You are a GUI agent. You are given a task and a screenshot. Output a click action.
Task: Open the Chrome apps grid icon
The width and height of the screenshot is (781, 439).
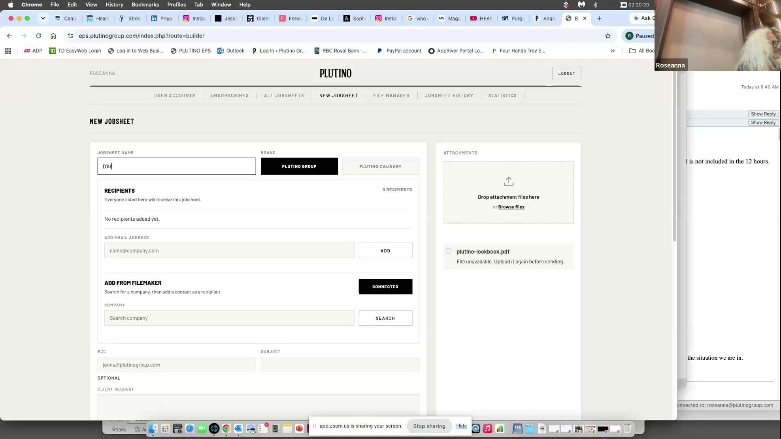point(8,51)
